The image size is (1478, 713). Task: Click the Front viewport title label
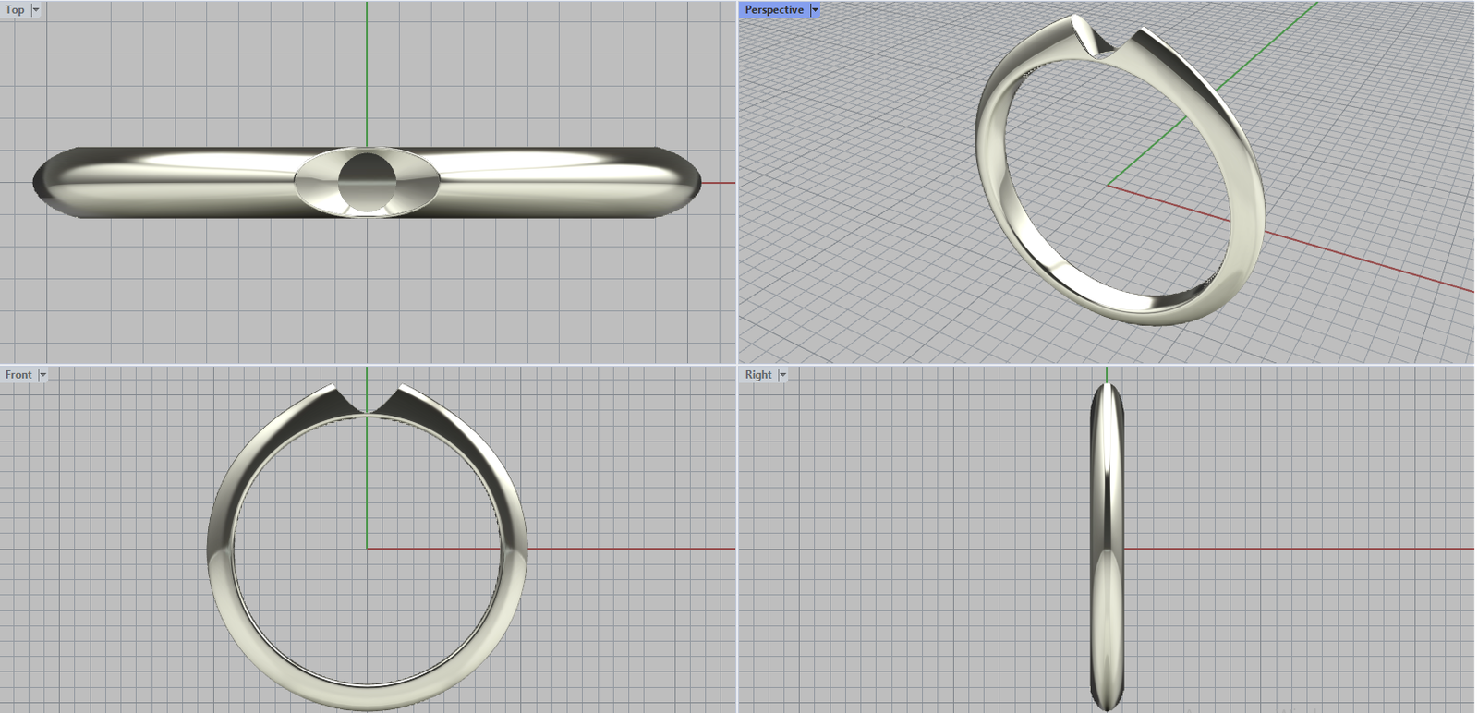coord(18,375)
